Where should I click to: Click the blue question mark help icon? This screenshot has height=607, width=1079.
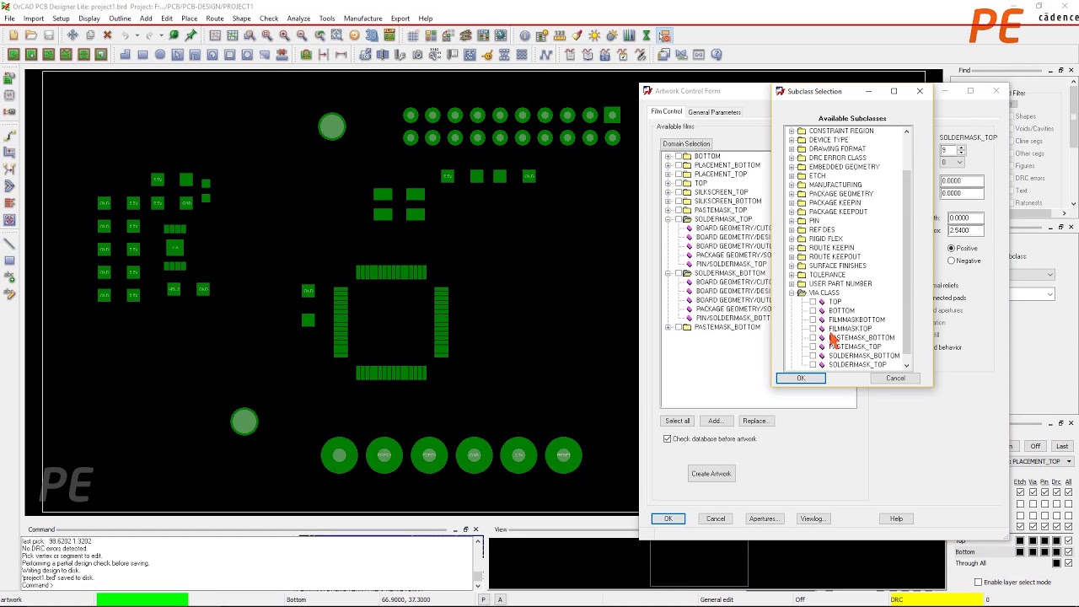(x=717, y=55)
